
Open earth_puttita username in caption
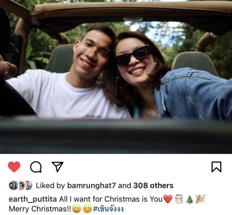tap(33, 199)
